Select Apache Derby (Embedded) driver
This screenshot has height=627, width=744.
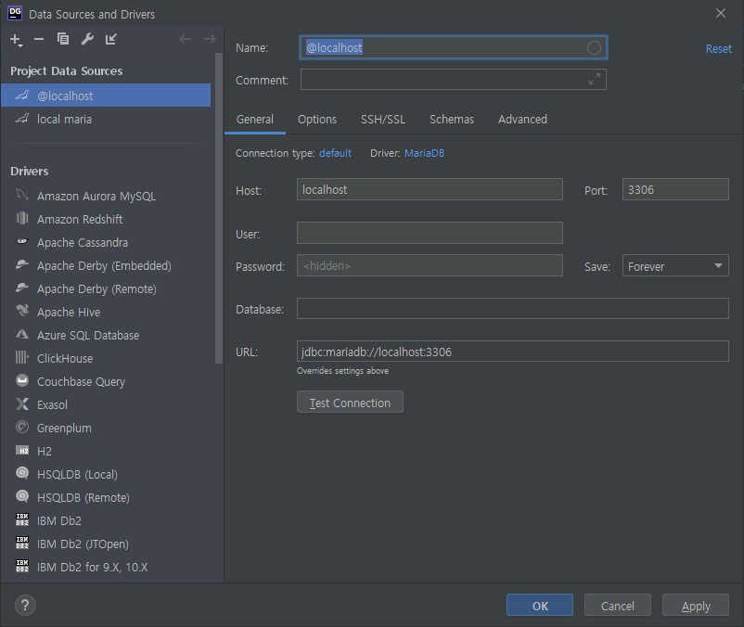[x=106, y=265]
